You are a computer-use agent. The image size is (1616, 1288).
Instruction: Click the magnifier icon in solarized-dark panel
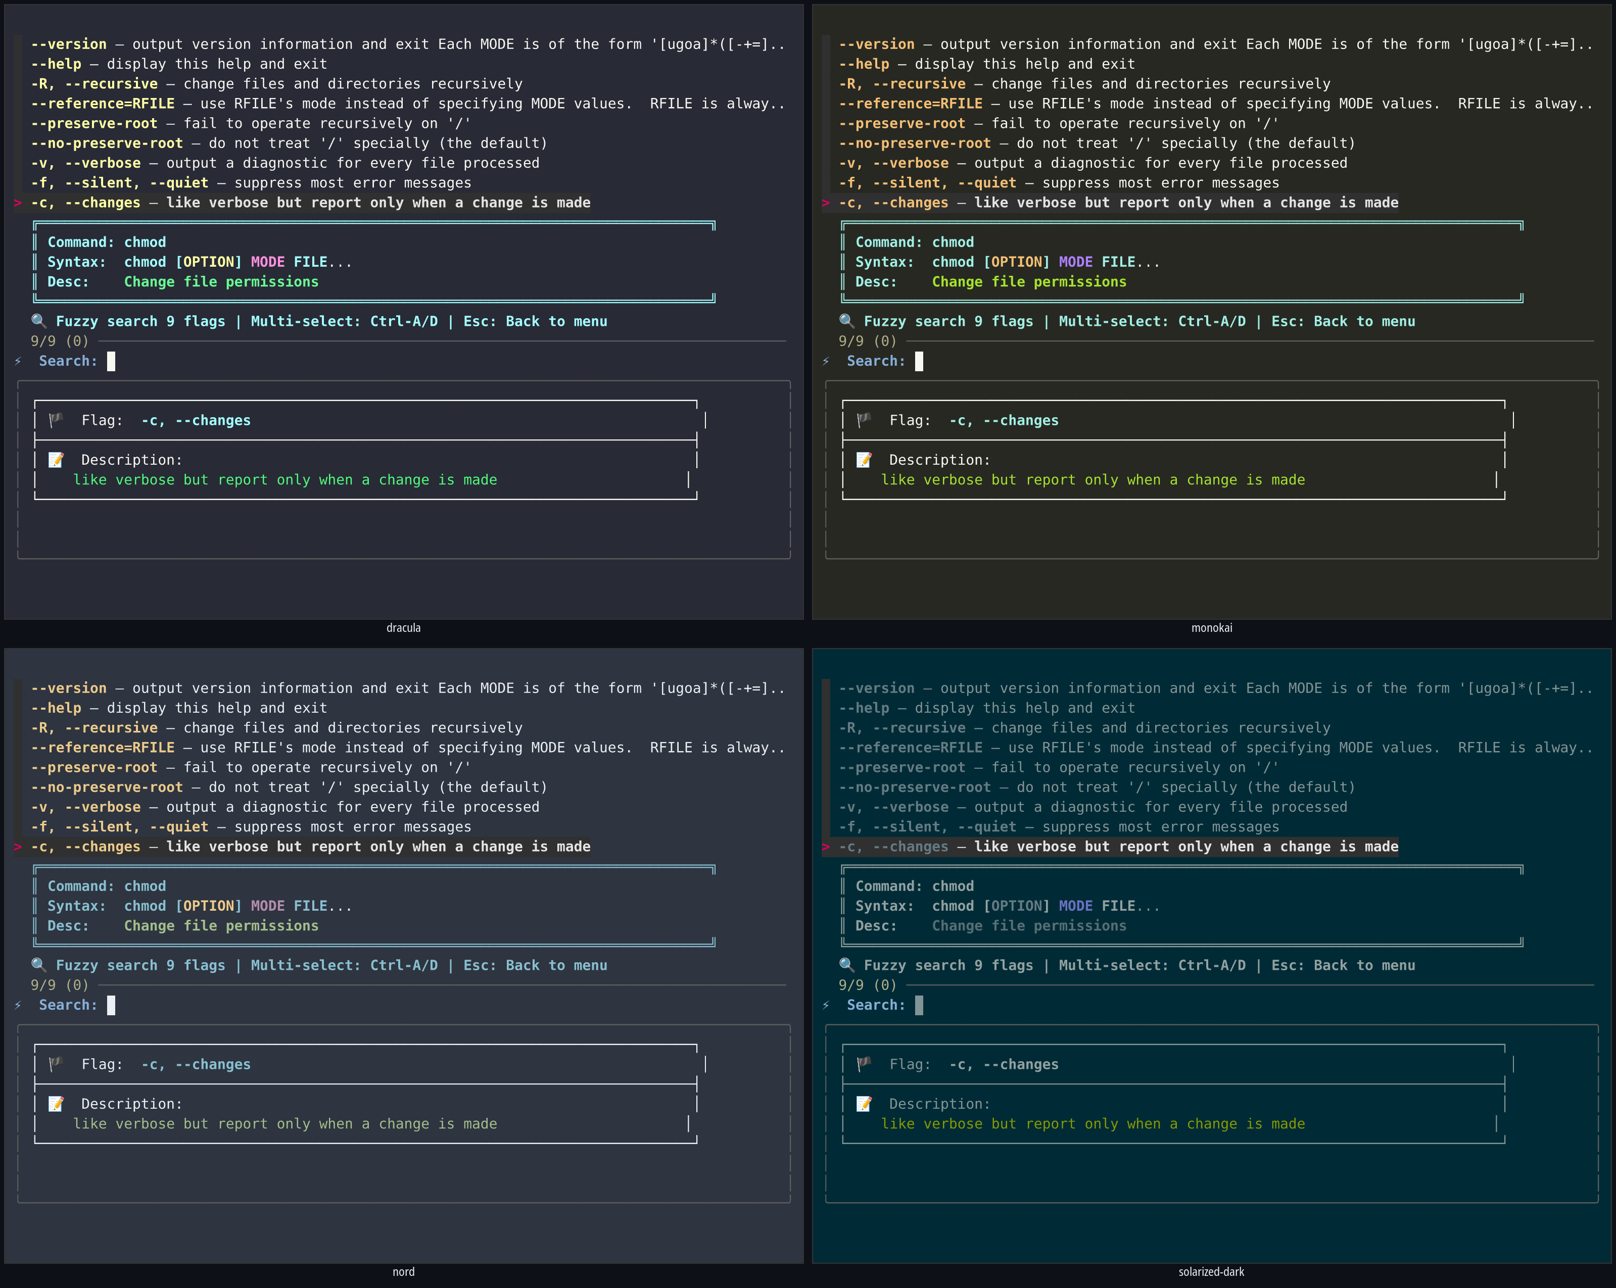point(847,965)
